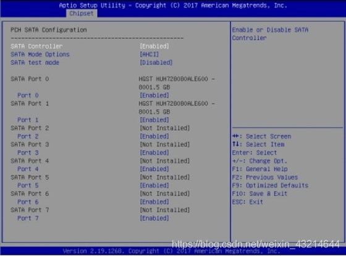Toggle Port 3 [Enabled] value
Image resolution: width=346 pixels, height=256 pixels.
click(154, 153)
